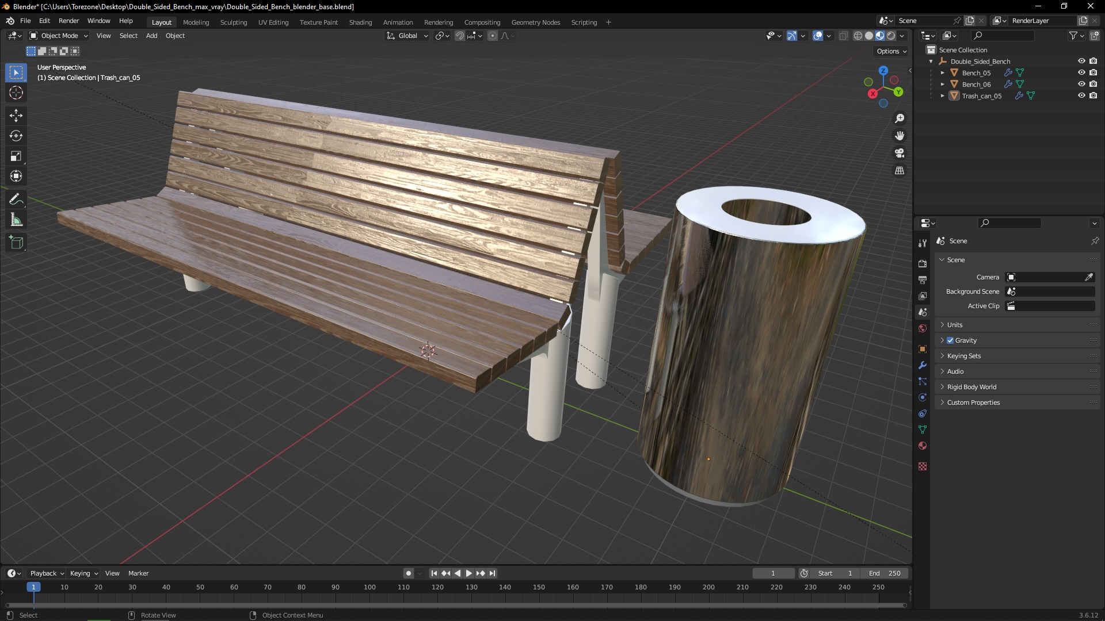Select the Move tool
1105x621 pixels.
16,116
